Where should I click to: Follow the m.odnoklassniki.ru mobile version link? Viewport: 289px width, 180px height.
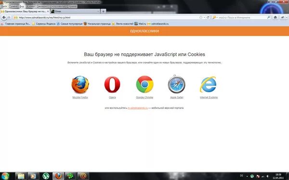coord(138,108)
